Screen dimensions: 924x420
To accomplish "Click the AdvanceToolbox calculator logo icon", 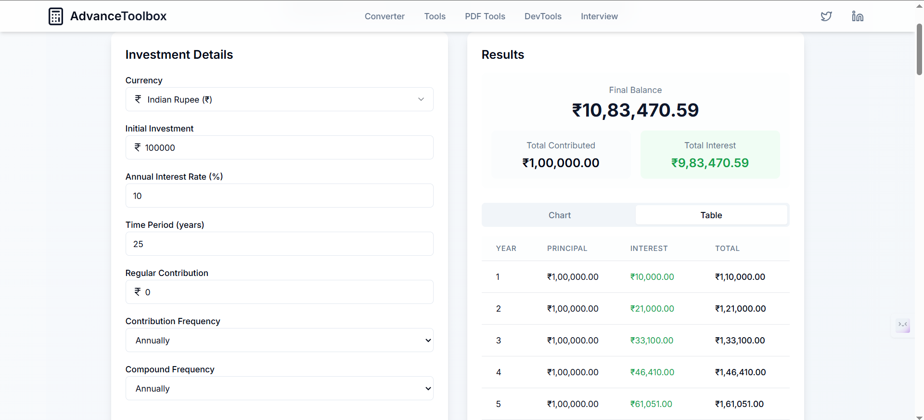I will [x=56, y=16].
